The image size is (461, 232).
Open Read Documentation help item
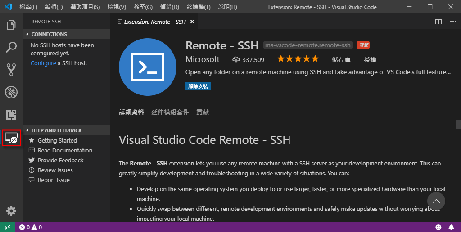(x=66, y=150)
